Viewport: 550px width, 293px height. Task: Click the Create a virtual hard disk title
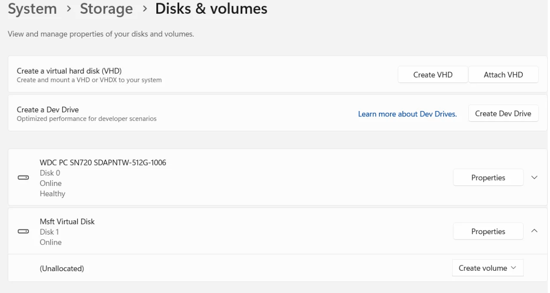pos(69,71)
